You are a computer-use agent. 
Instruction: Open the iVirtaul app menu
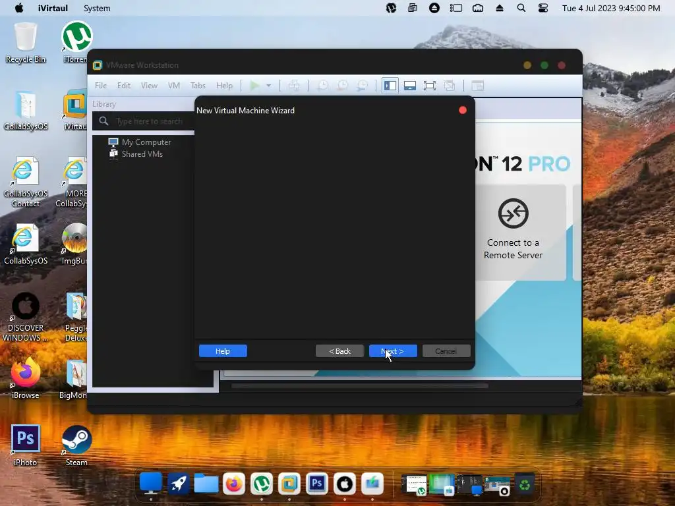(53, 8)
